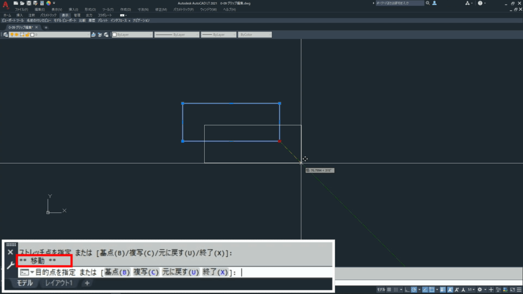Open the ByLayer lineweight dropdown
Screen dimensions: 523x294
click(x=219, y=35)
